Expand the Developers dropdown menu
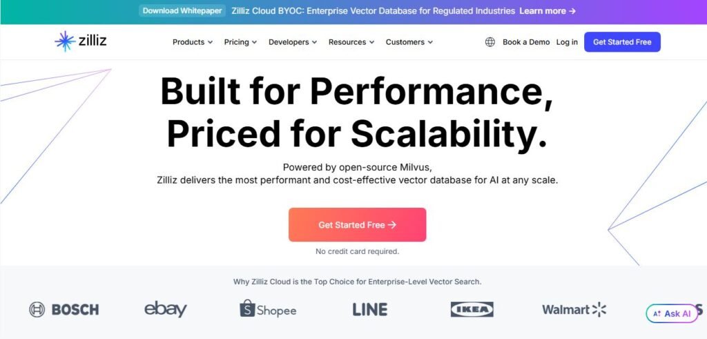The height and width of the screenshot is (339, 707). 293,42
